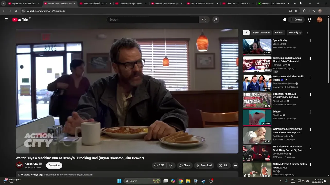330x185 pixels.
Task: Open the notifications bell
Action: click(x=310, y=20)
